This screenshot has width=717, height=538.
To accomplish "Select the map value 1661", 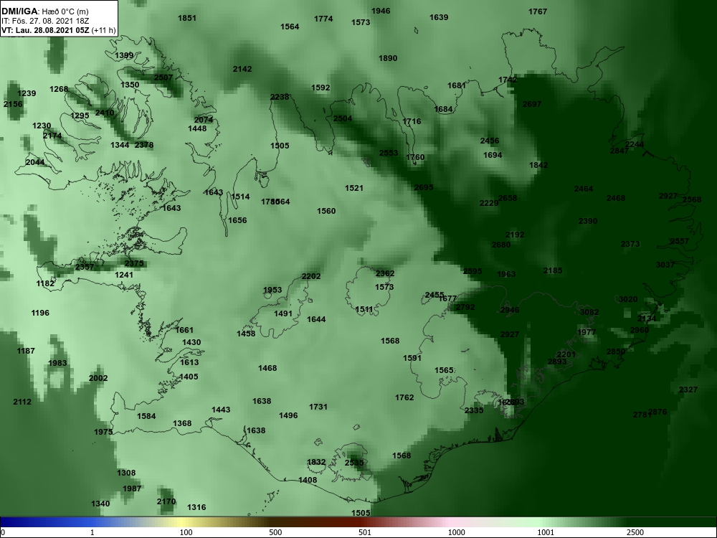I will 184,330.
